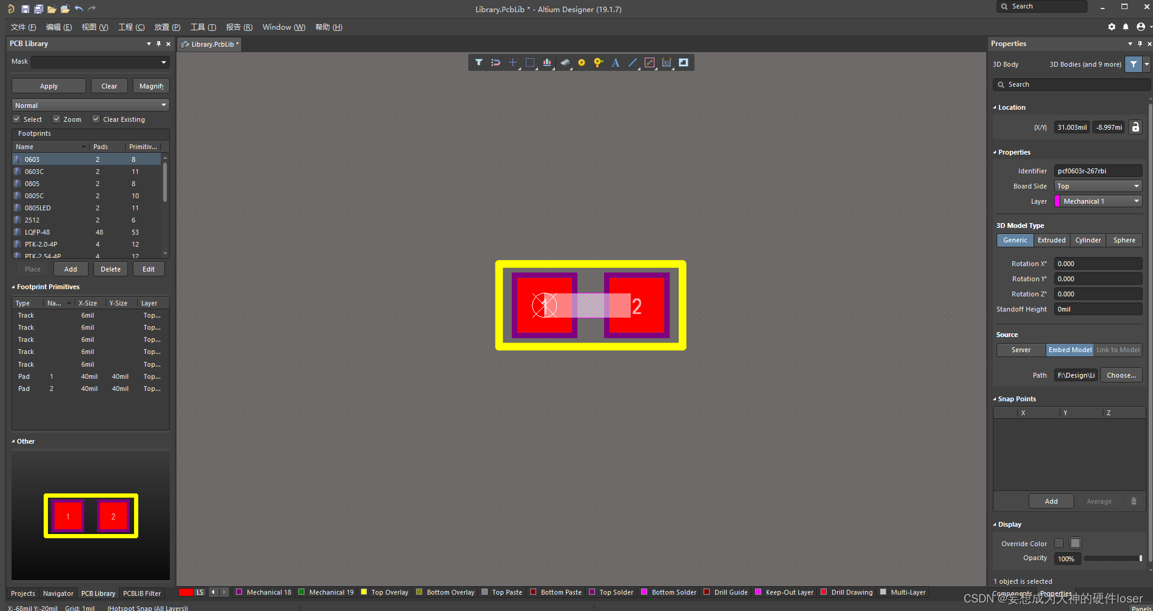Click the snapping magnet icon on the toolbar

496,62
